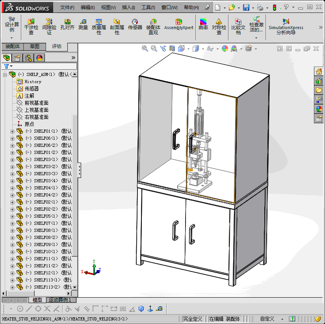Screen dimensions: 325x324
Task: Activate the 测量 measure tool
Action: click(x=83, y=24)
